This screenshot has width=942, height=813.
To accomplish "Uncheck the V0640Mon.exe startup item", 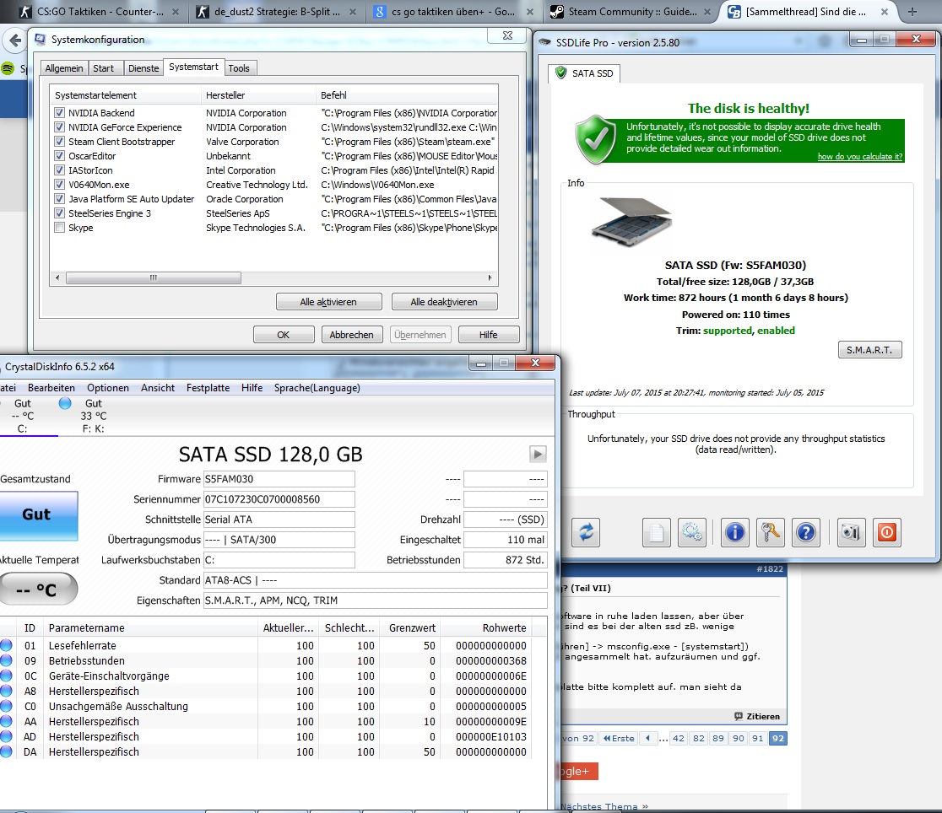I will [x=59, y=185].
